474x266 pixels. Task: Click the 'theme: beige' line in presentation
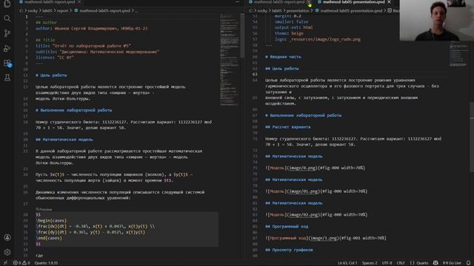tap(289, 33)
